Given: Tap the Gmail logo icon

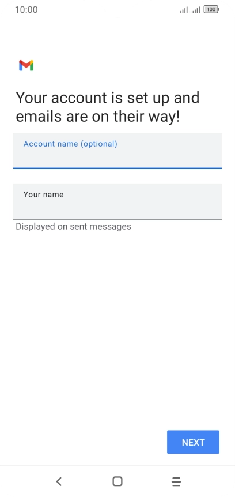Looking at the screenshot, I should [x=26, y=65].
